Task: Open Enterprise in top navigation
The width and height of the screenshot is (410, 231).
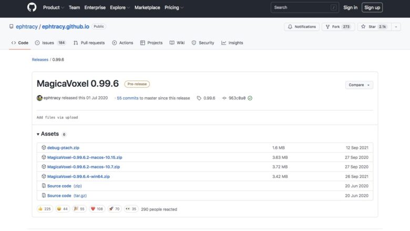Action: [95, 7]
